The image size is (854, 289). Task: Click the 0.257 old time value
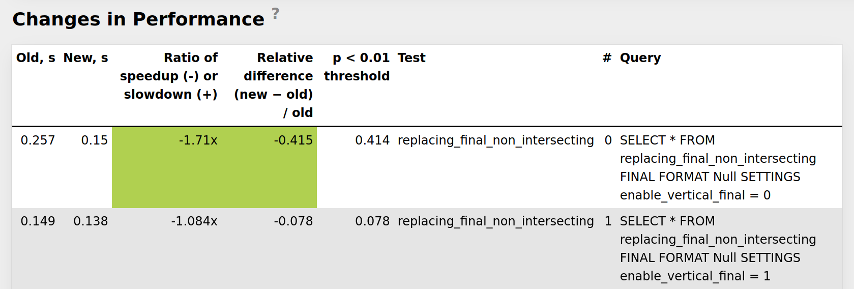coord(38,140)
